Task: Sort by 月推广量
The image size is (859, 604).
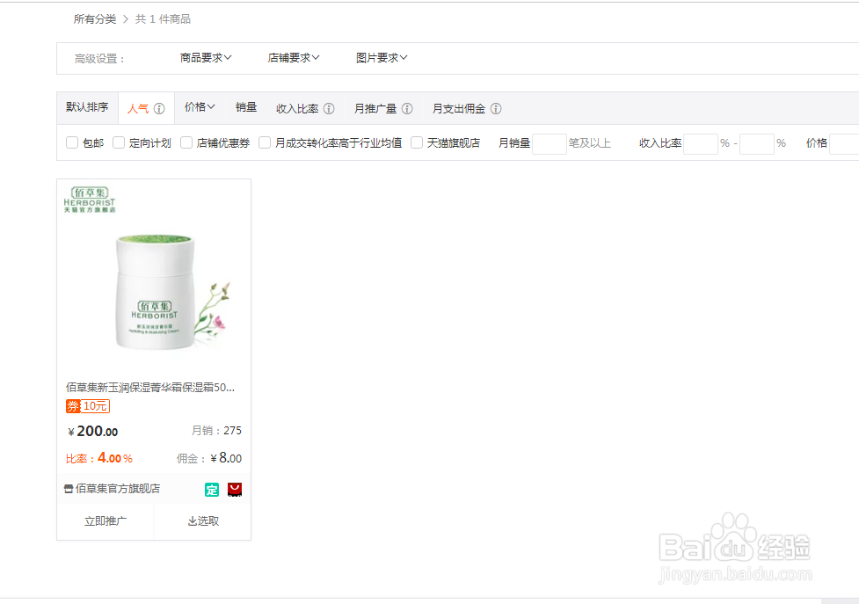Action: point(375,108)
